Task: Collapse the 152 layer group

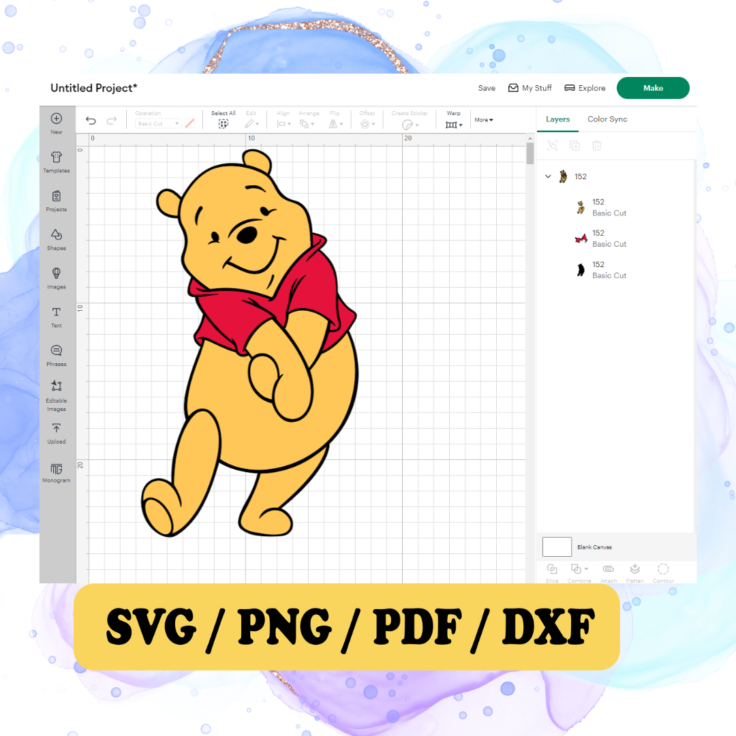Action: (x=548, y=177)
